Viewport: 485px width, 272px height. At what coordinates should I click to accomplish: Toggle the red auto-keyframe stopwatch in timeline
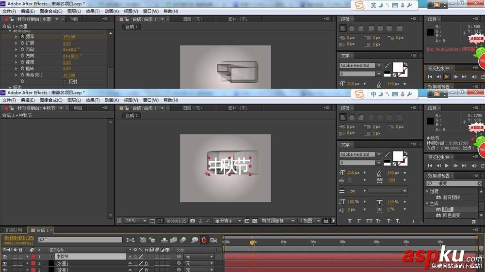[x=204, y=240]
